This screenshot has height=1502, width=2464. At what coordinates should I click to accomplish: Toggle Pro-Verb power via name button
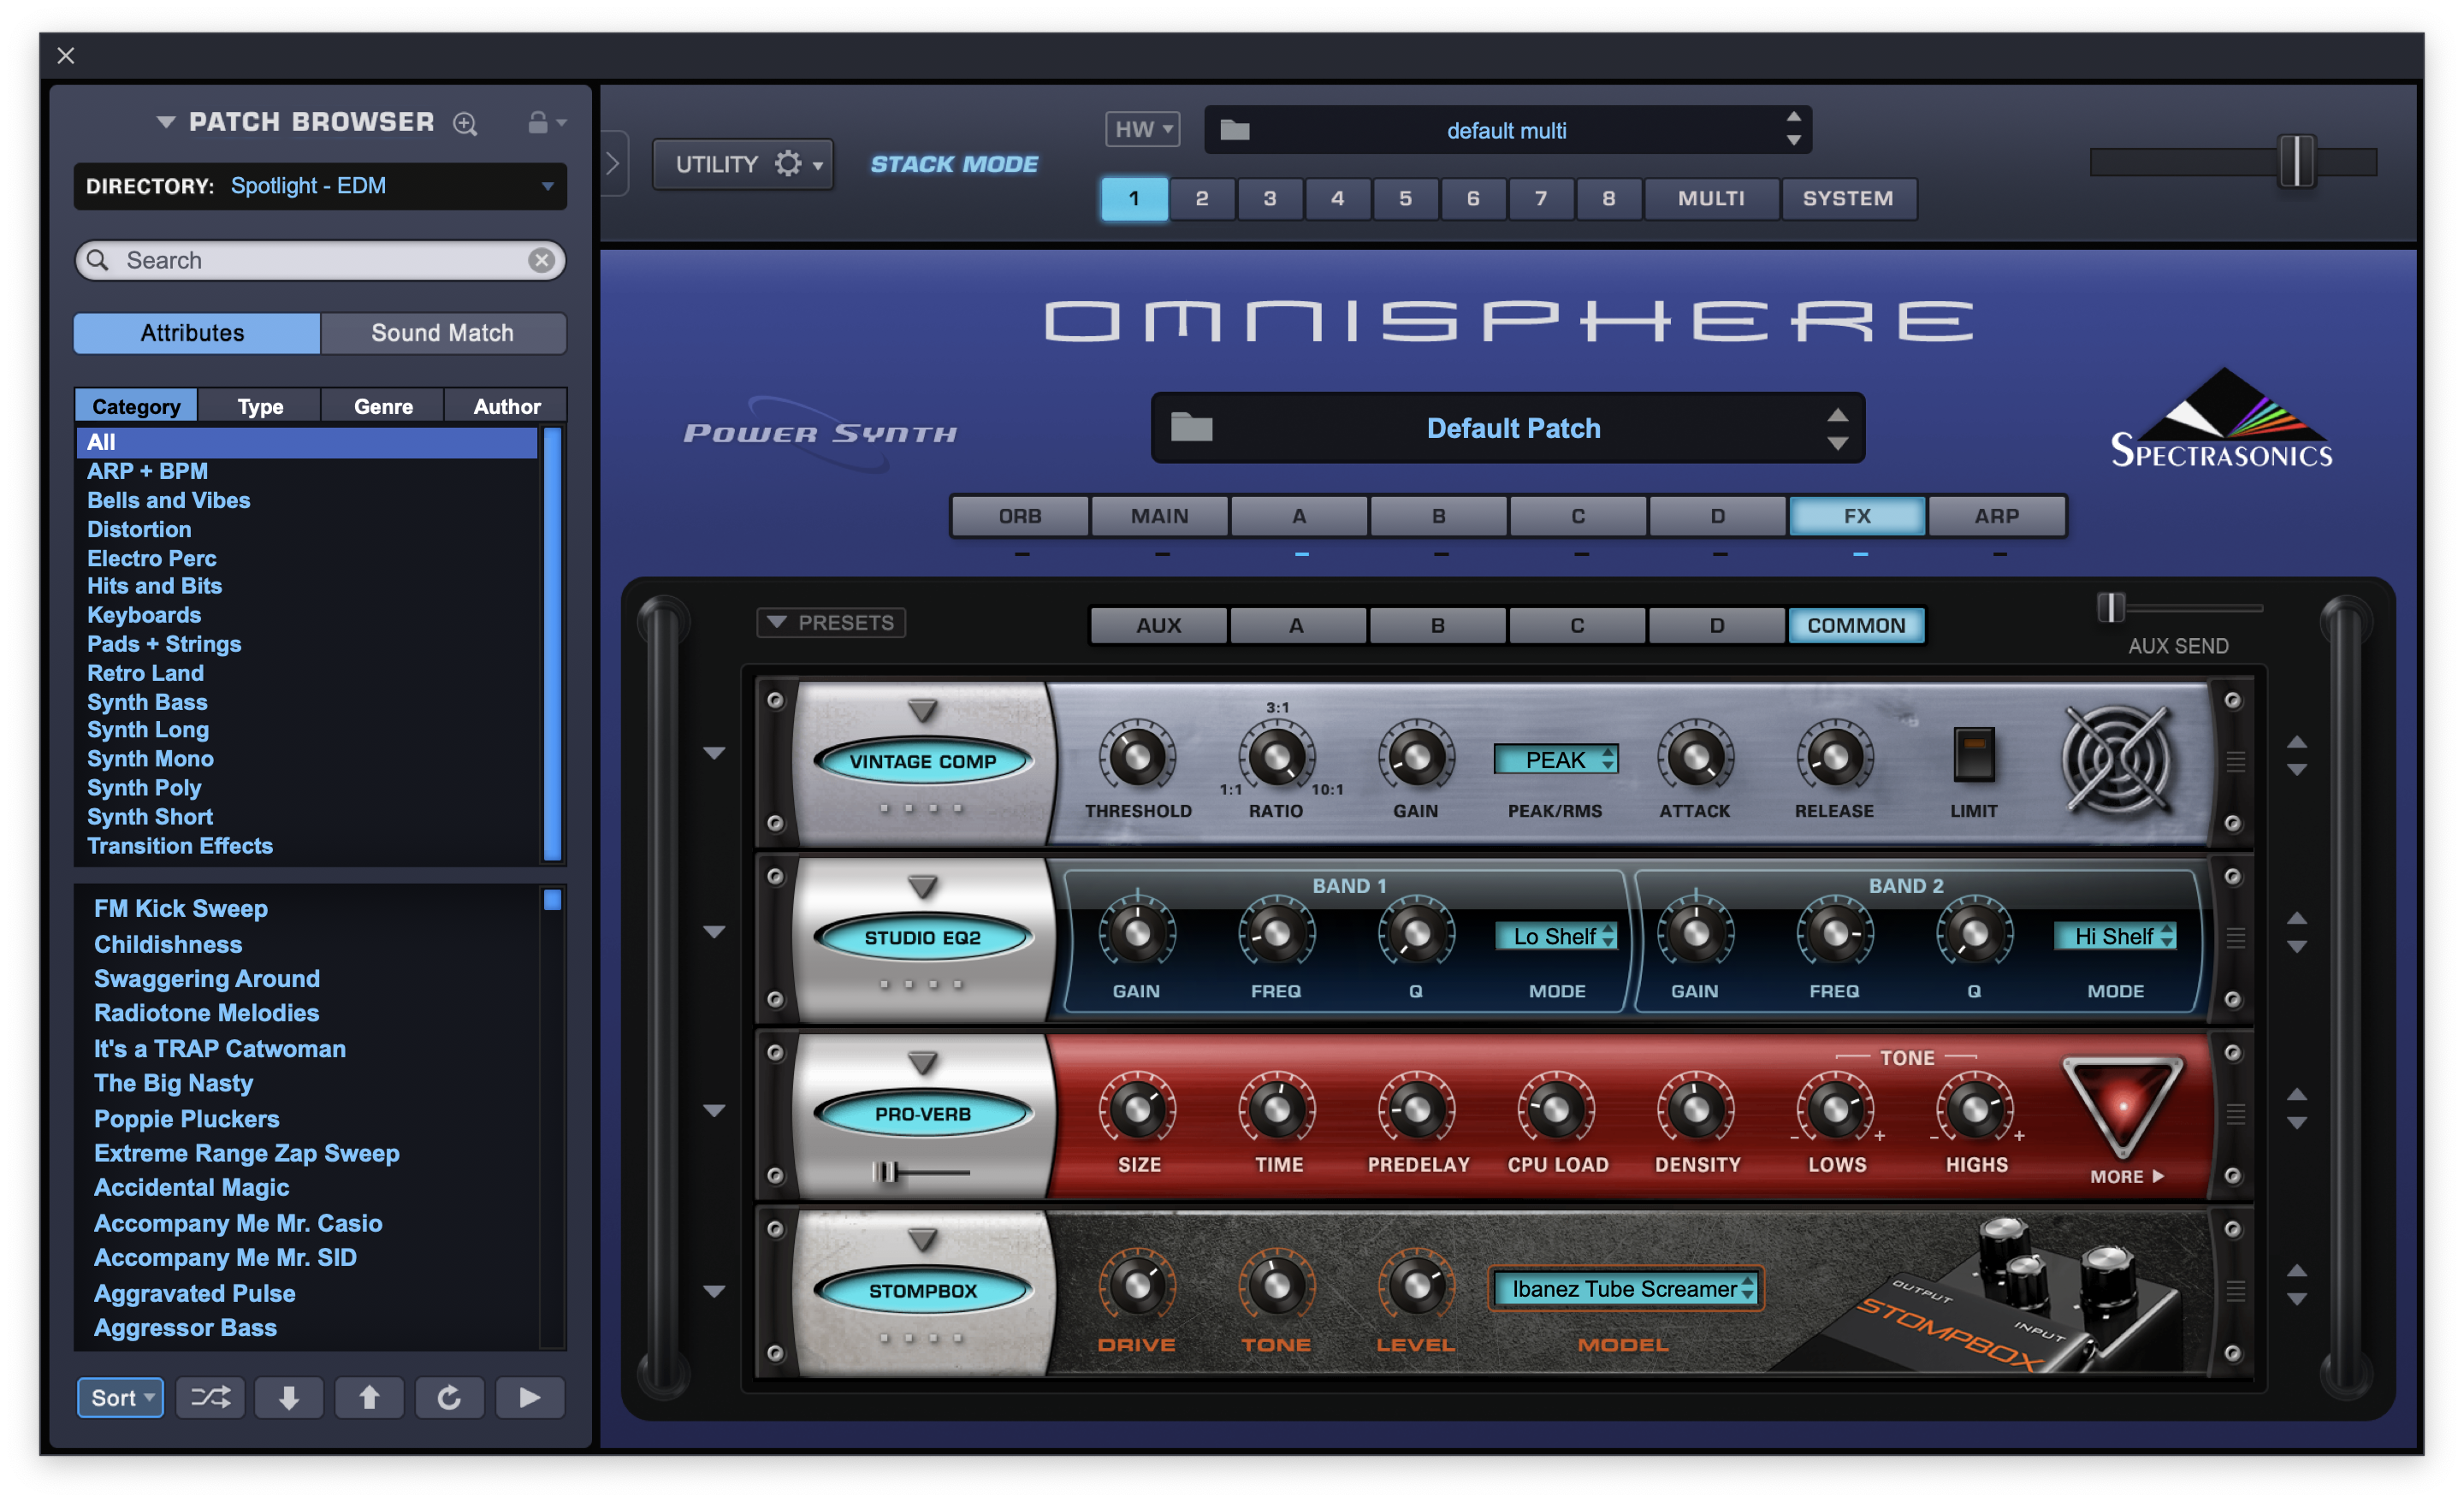(922, 1114)
